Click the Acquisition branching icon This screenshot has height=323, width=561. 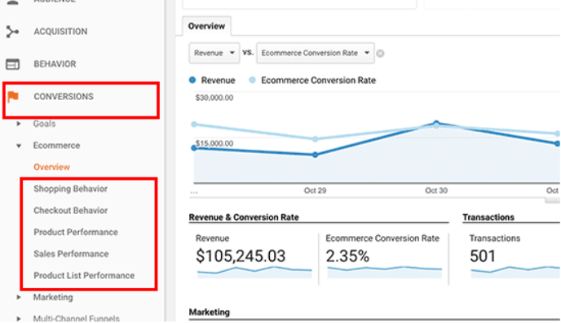click(12, 32)
